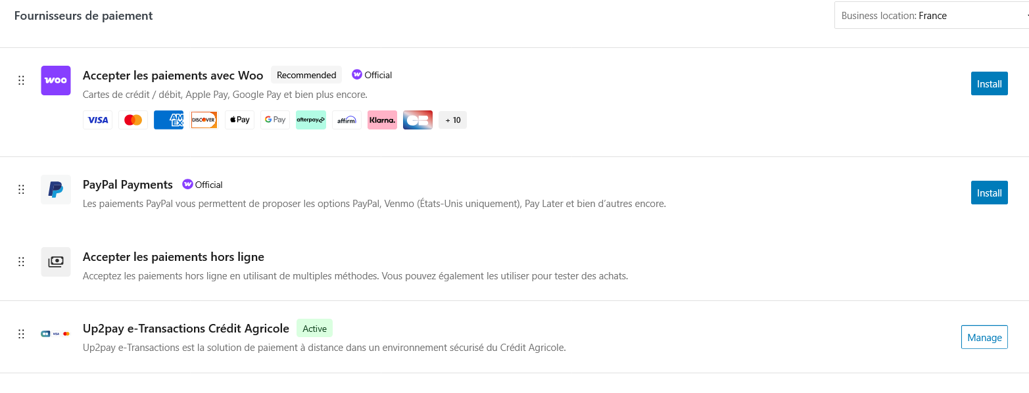The image size is (1029, 393).
Task: Click the Apple Pay icon
Action: (240, 120)
